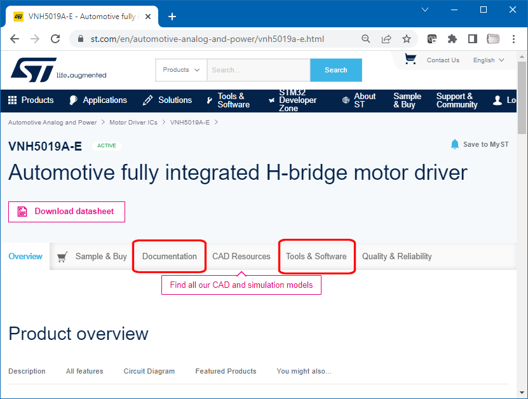Reload the page with the refresh icon

point(55,39)
